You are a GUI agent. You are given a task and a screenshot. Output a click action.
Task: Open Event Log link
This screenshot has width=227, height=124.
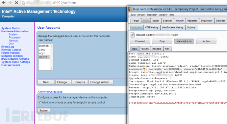coord(8,46)
